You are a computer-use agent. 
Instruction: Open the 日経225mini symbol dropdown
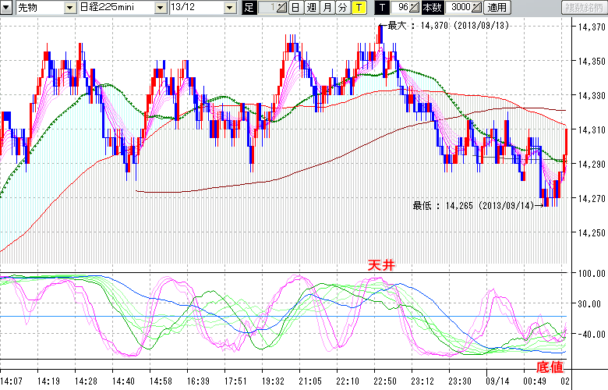[160, 8]
